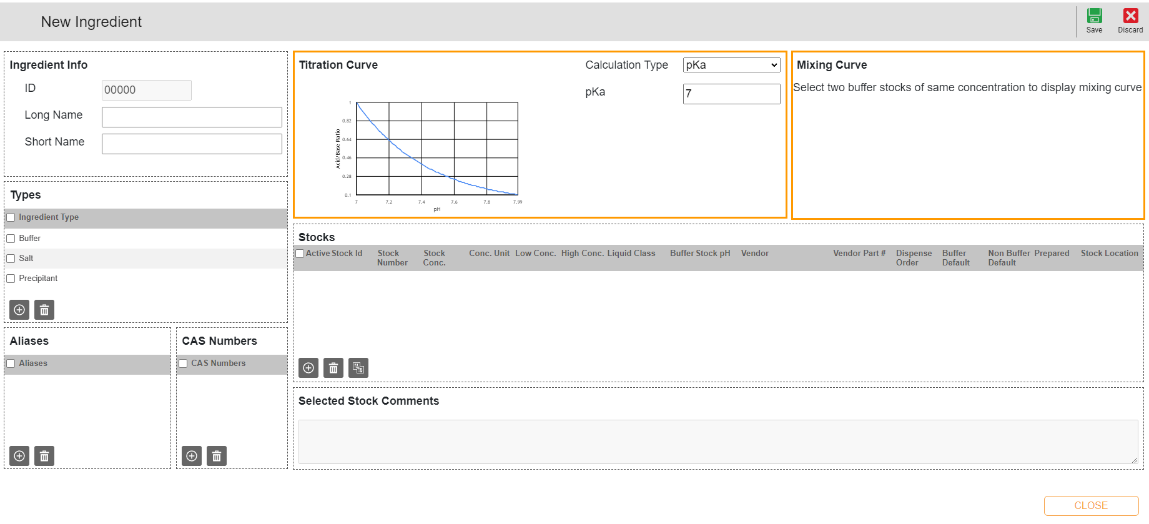Screen dimensions: 1149x524
Task: Delete selected ingredient type with trash icon
Action: tap(44, 310)
